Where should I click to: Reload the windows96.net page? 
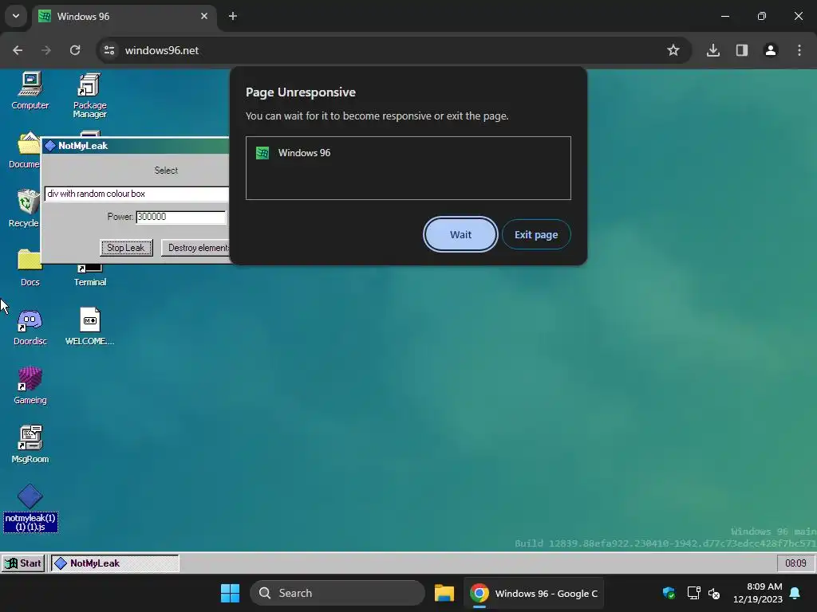[75, 50]
